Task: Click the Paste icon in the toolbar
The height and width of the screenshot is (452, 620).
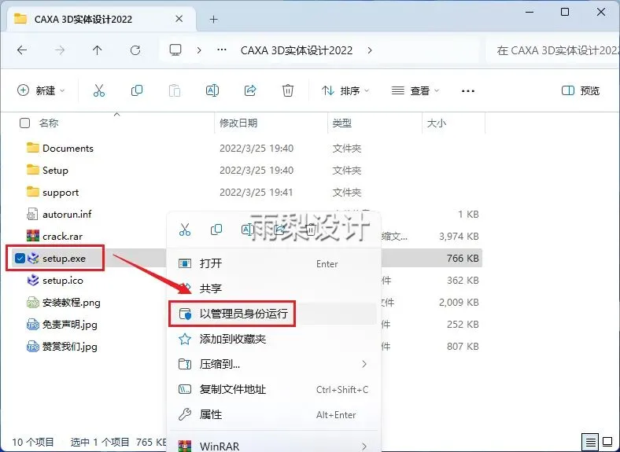Action: click(175, 91)
